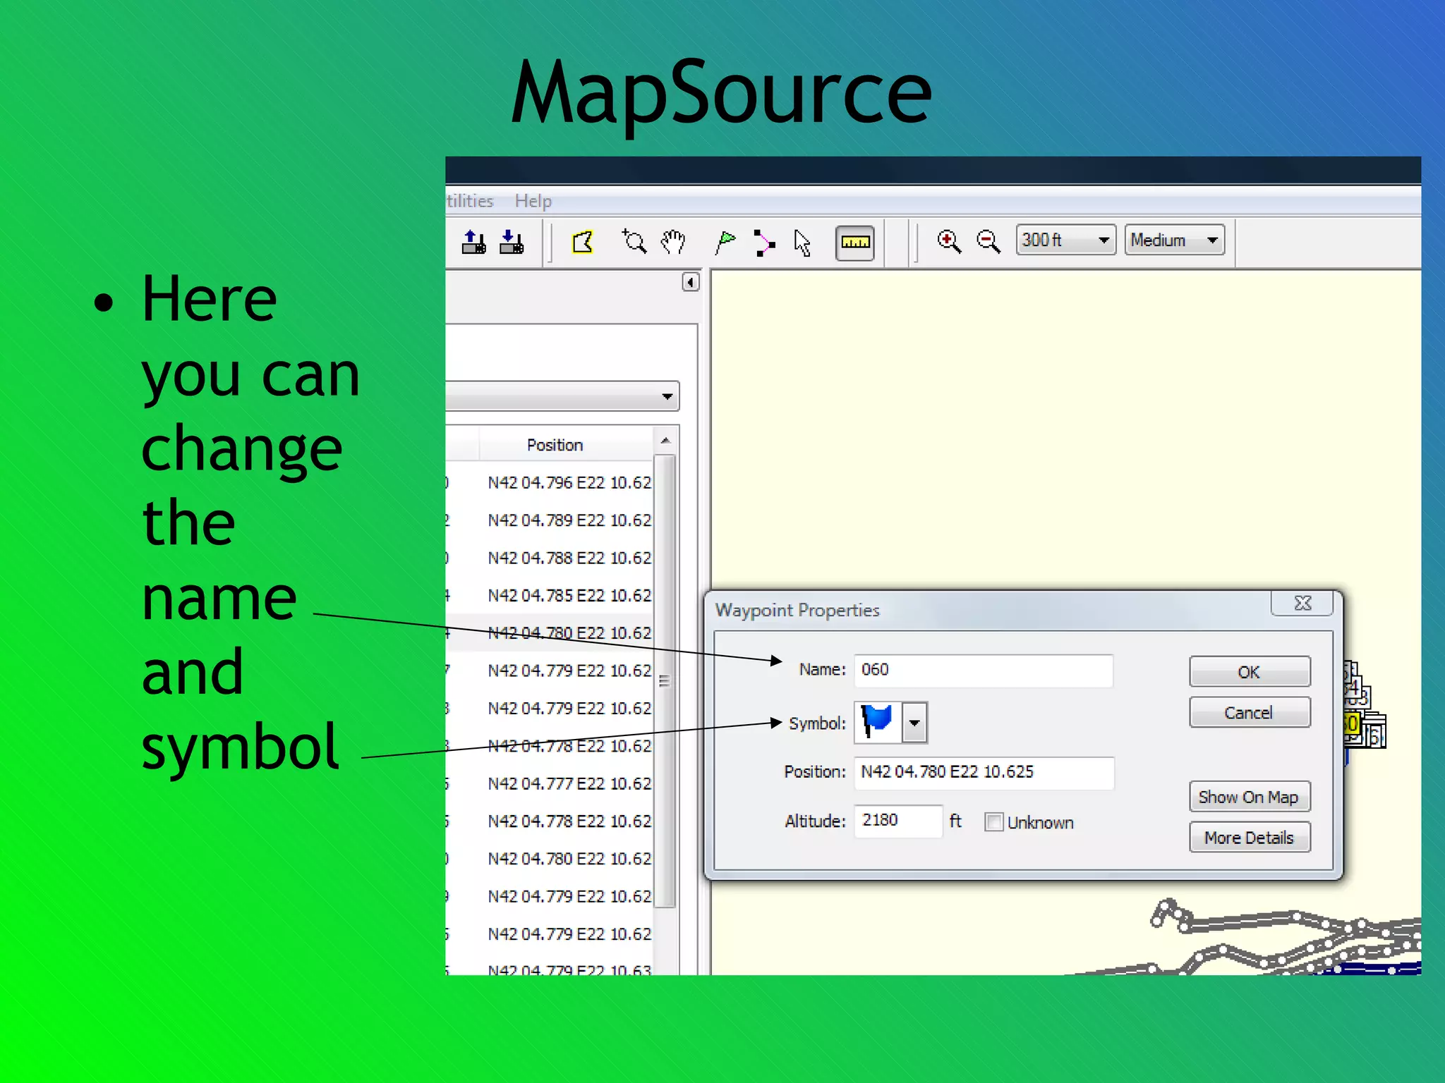1445x1083 pixels.
Task: Select the Distance/Bearing ruler tool
Action: (854, 243)
